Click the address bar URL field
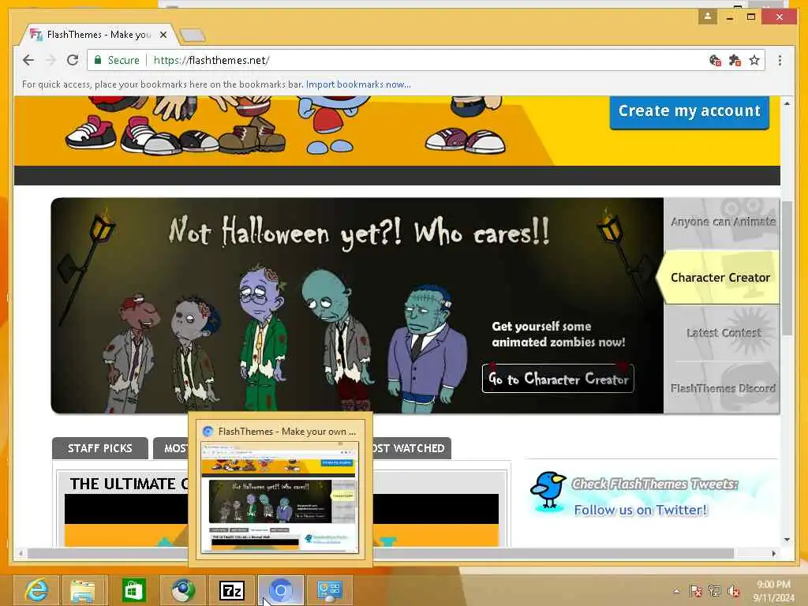 pyautogui.click(x=428, y=60)
